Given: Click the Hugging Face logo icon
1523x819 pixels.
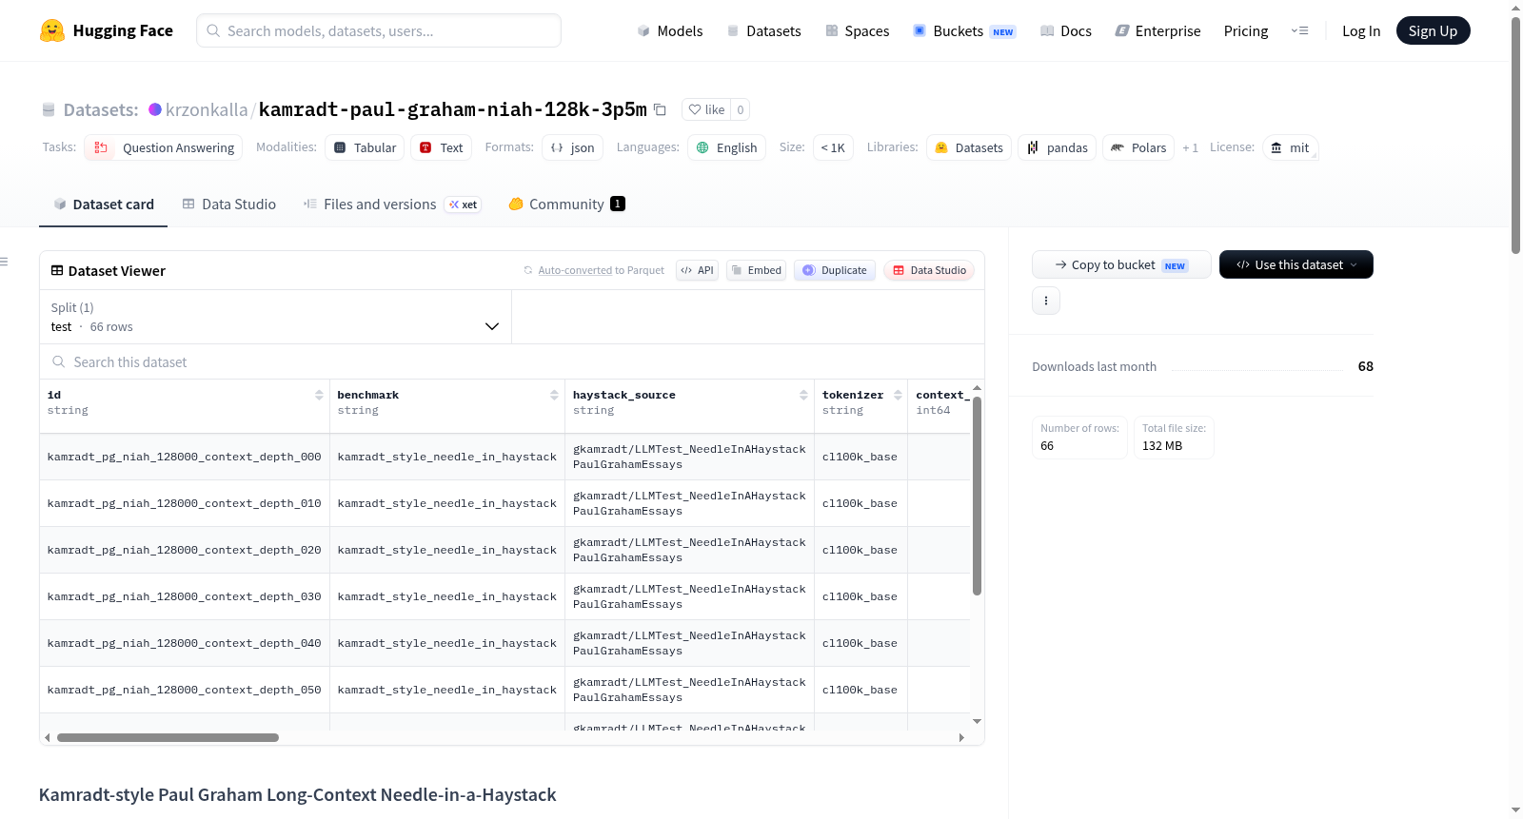Looking at the screenshot, I should click(x=52, y=30).
